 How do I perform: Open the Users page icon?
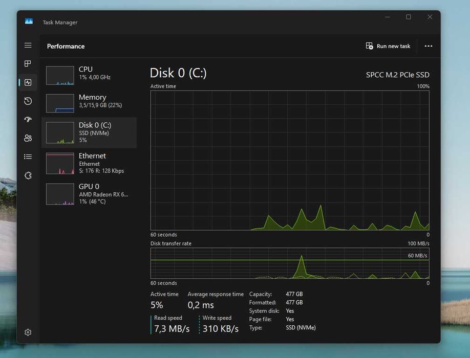28,138
